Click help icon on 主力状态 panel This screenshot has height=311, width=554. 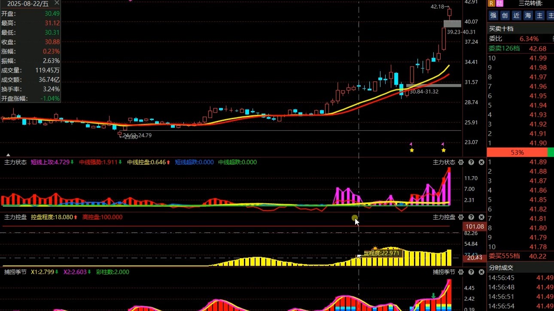click(x=471, y=163)
